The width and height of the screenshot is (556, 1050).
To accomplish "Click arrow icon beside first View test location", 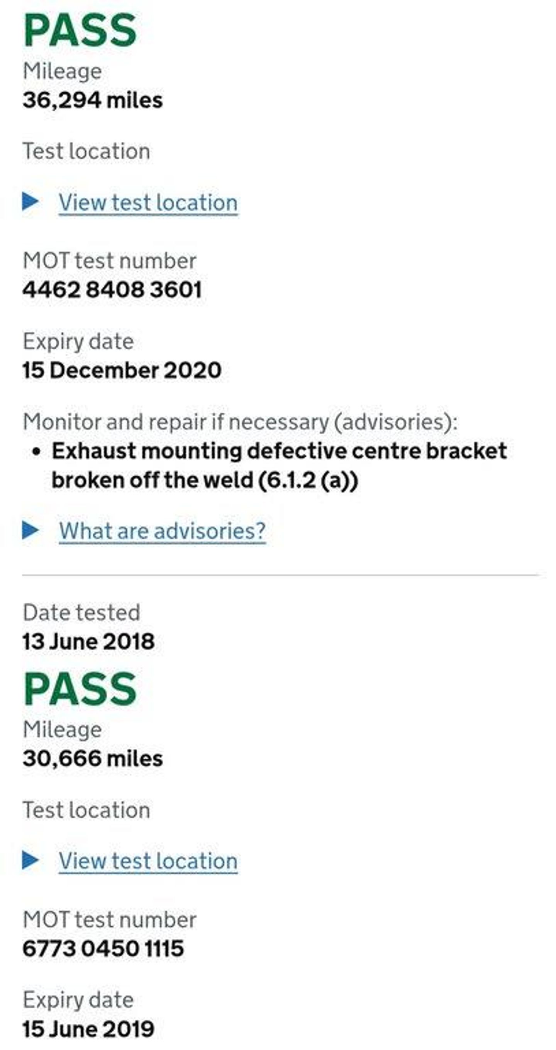I will pyautogui.click(x=31, y=201).
